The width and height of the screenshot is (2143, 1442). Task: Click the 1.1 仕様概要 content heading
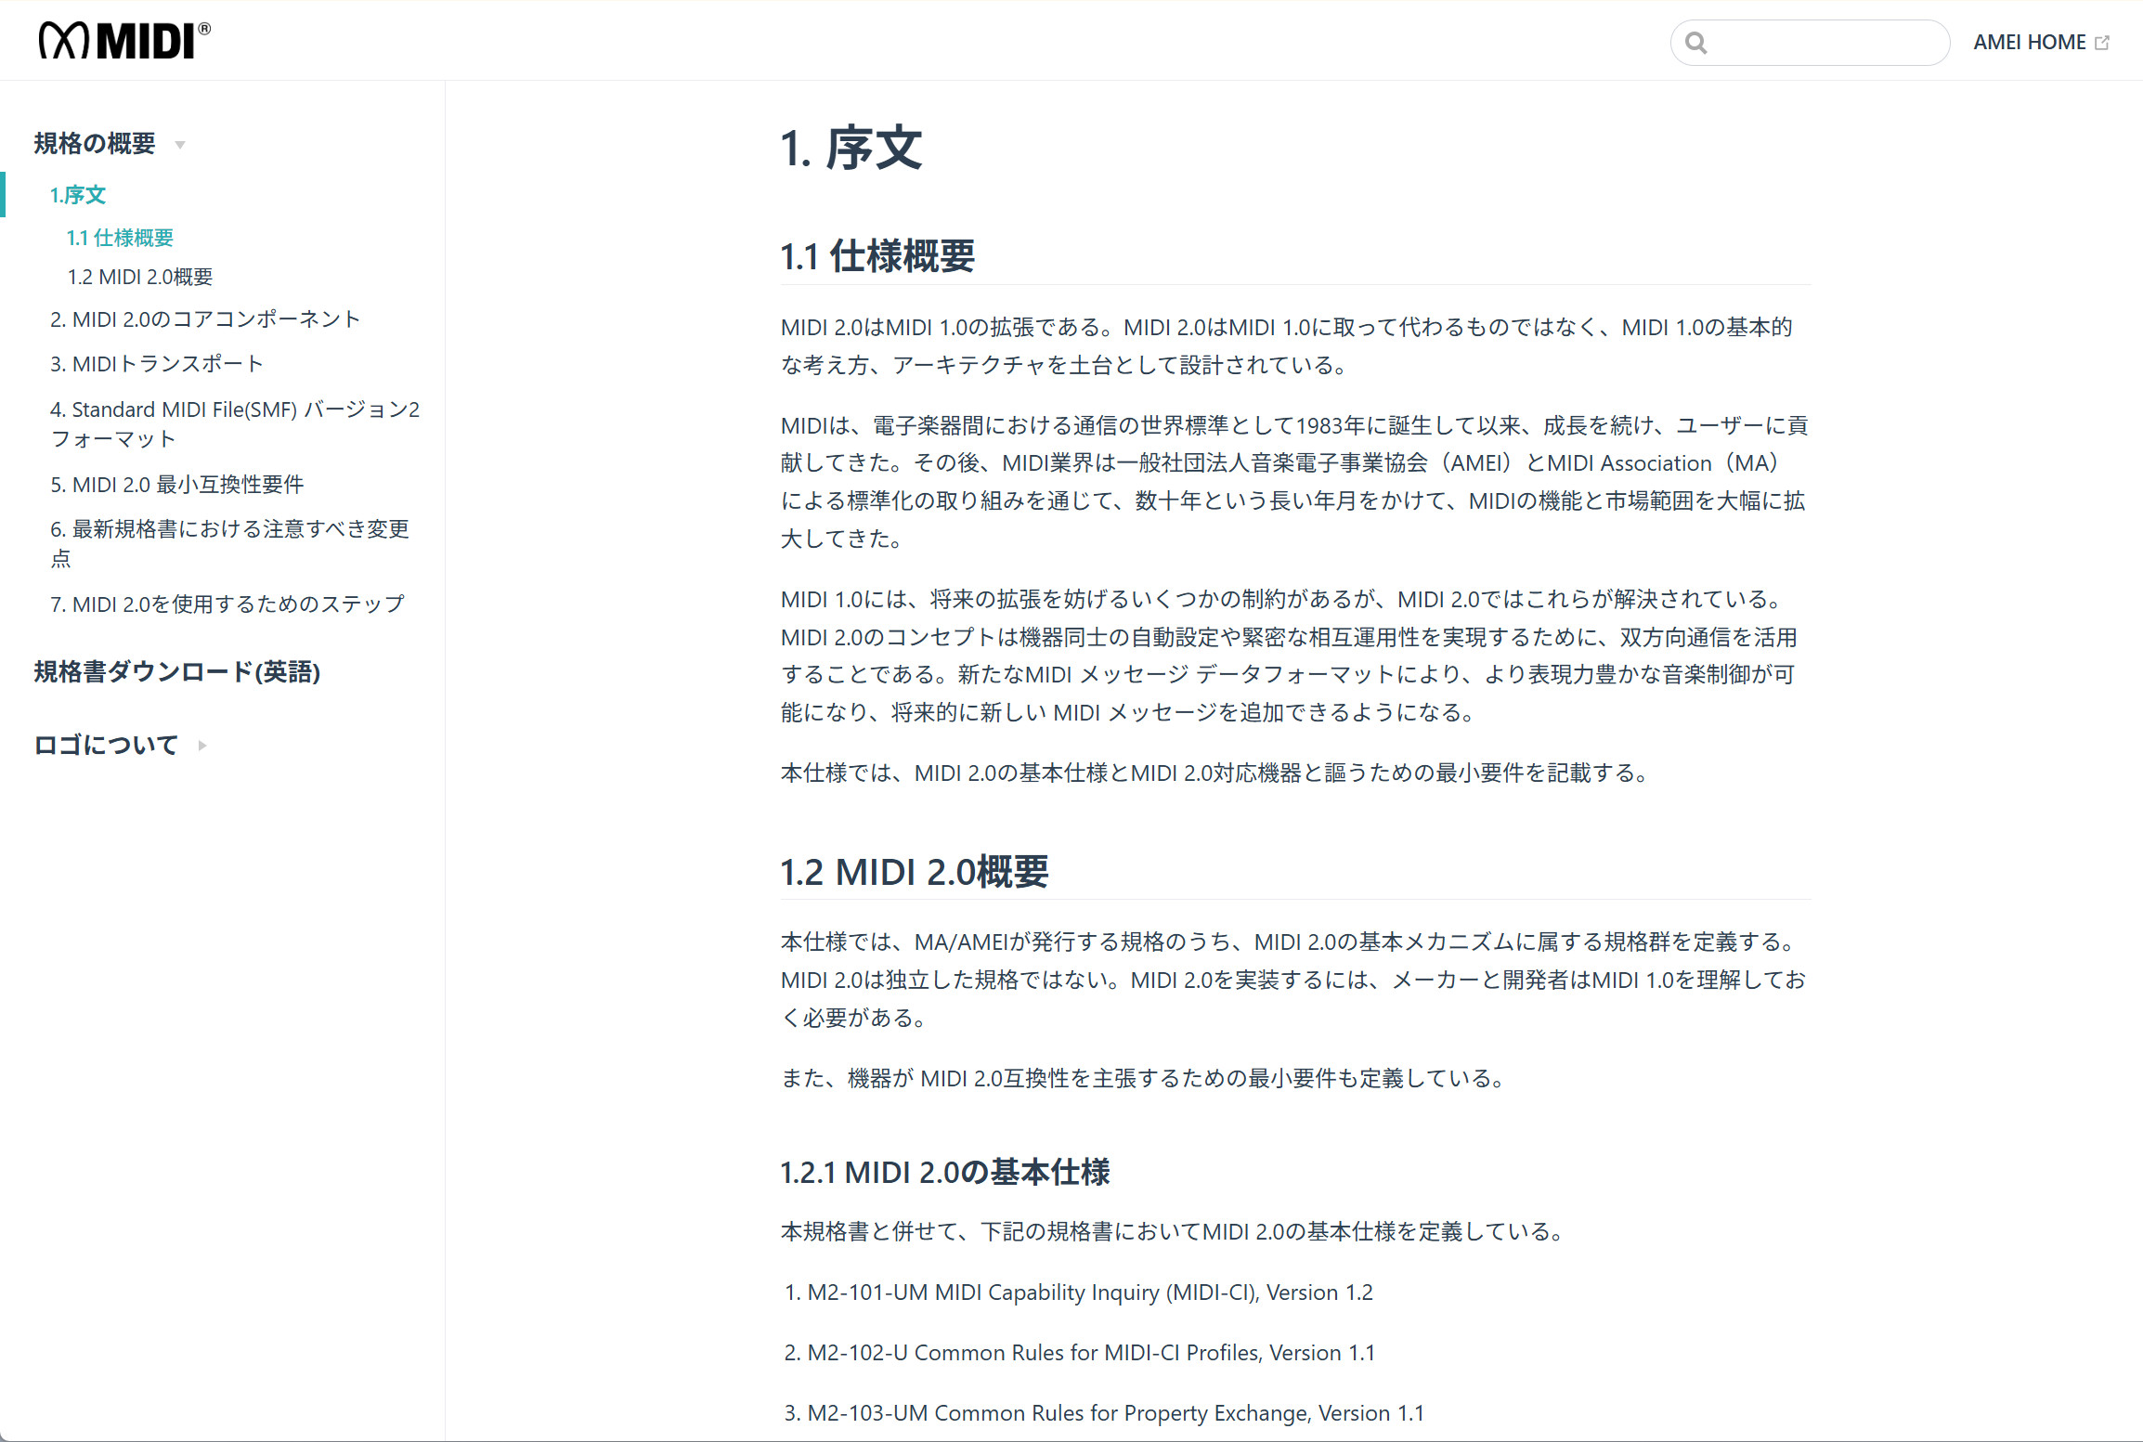pyautogui.click(x=877, y=256)
